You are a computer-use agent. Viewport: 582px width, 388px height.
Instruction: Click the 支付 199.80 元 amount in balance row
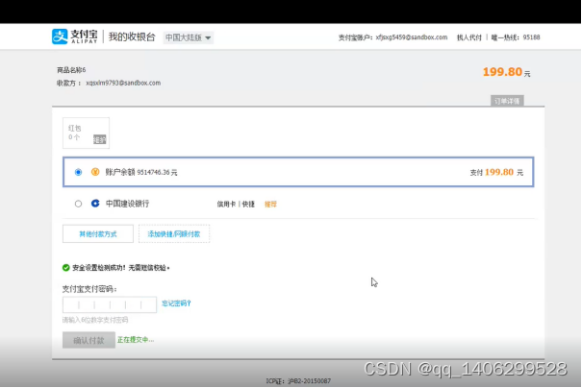coord(496,172)
